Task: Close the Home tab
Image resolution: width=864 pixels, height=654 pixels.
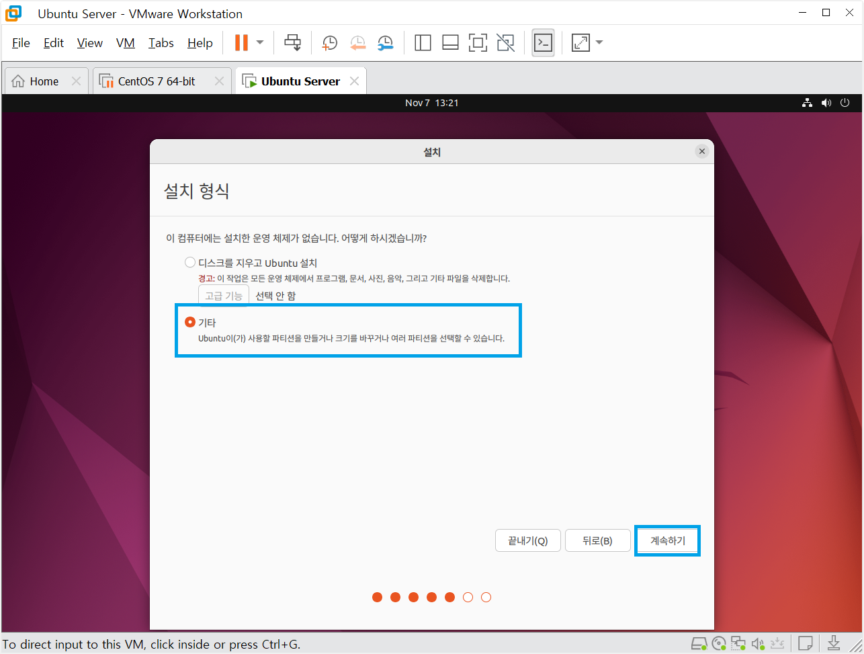Action: 76,81
